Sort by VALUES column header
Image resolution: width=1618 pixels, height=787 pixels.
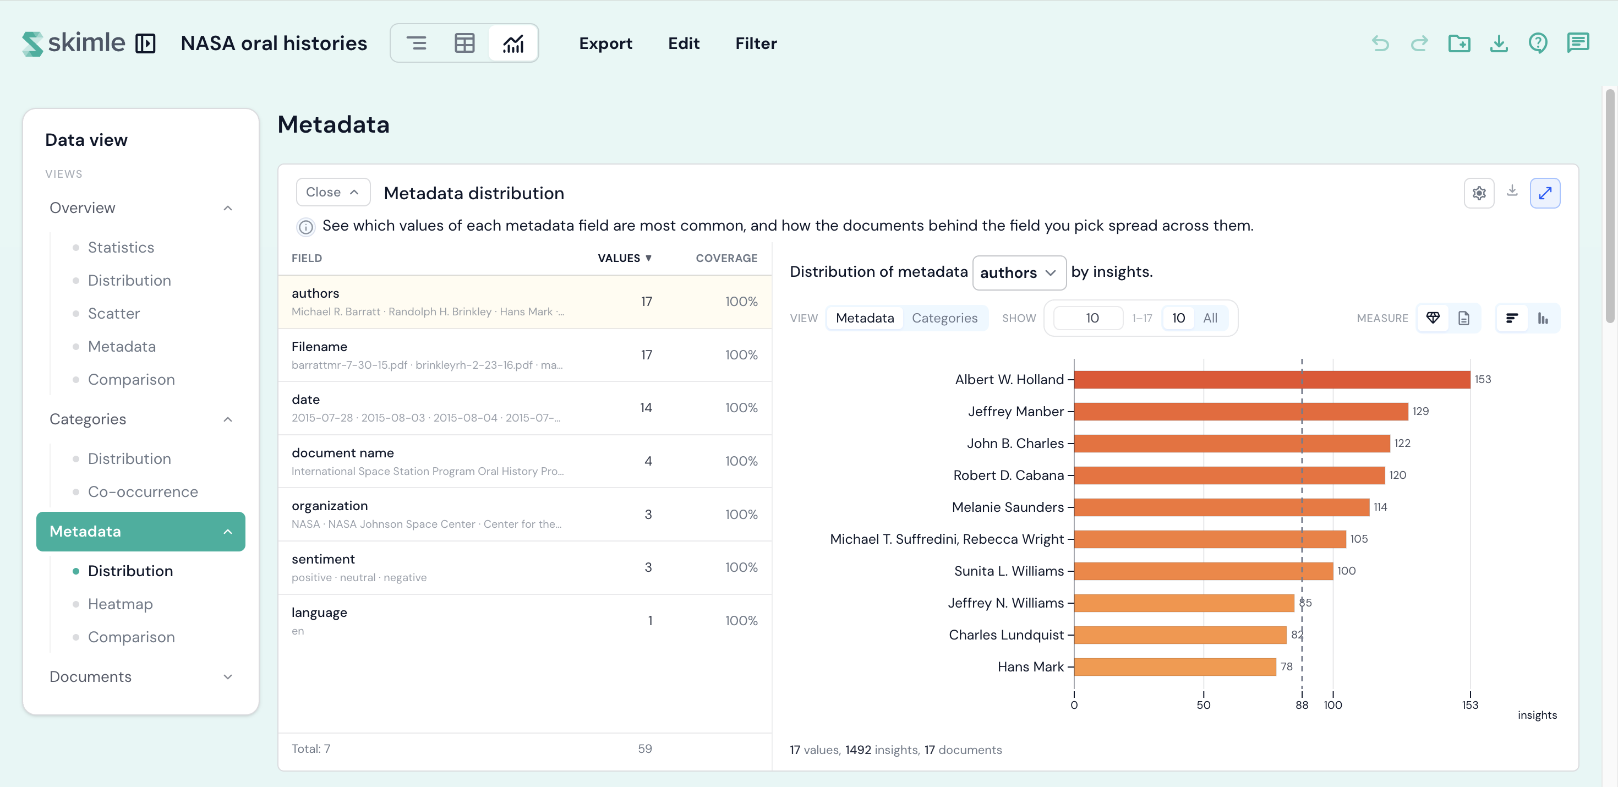coord(624,258)
